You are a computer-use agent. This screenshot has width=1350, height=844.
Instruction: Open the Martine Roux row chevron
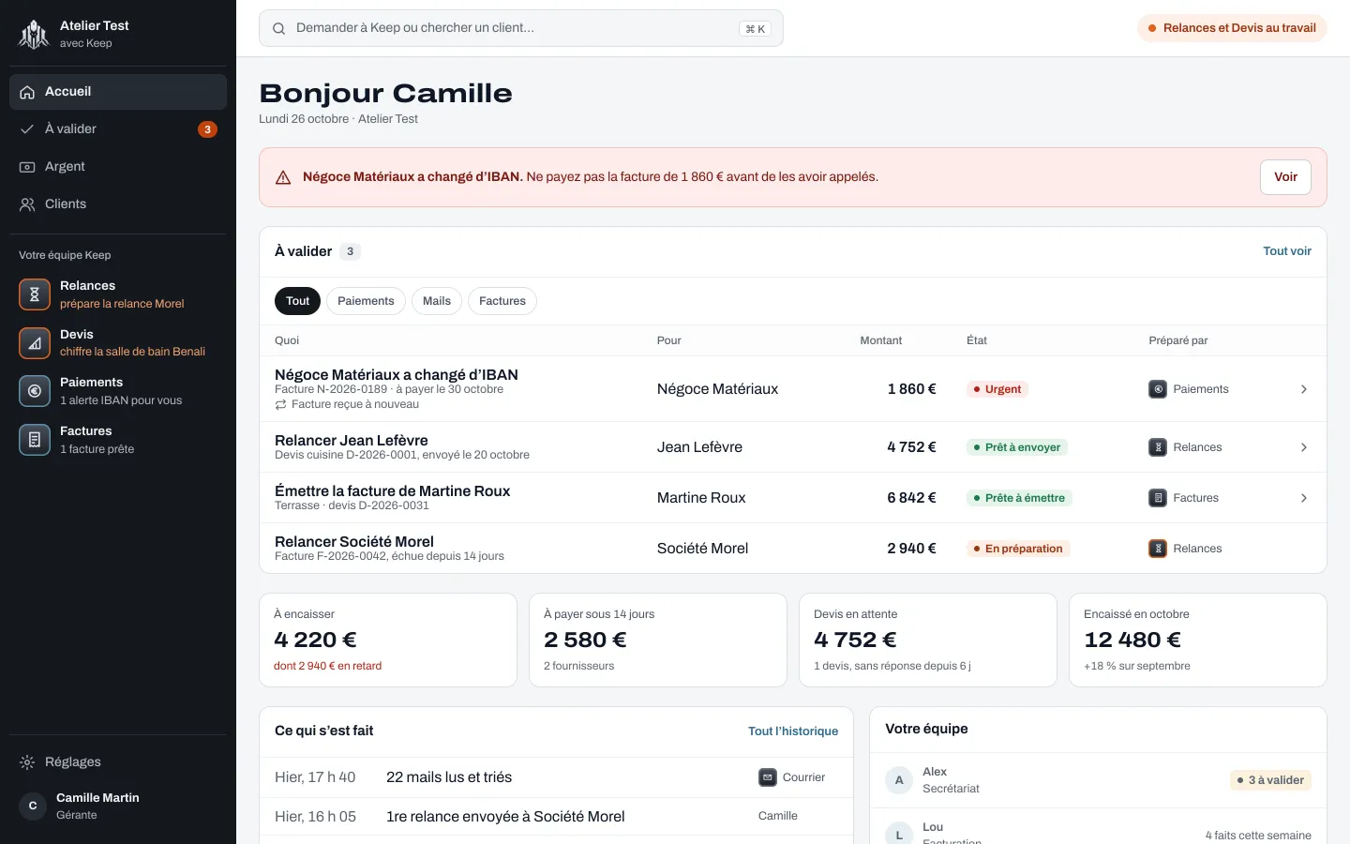(1304, 498)
